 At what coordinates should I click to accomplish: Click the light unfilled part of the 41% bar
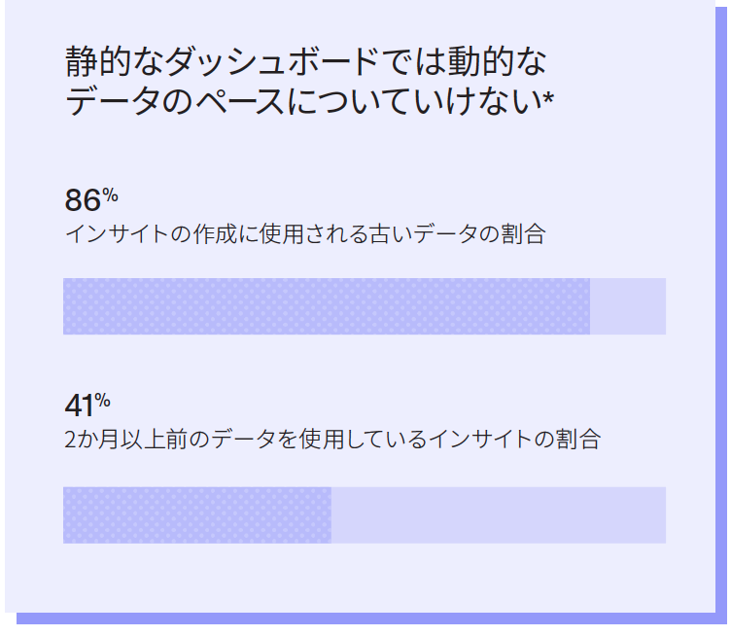click(x=499, y=515)
